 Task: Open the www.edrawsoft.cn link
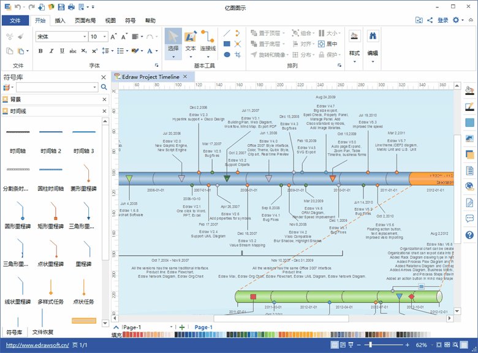(x=37, y=345)
